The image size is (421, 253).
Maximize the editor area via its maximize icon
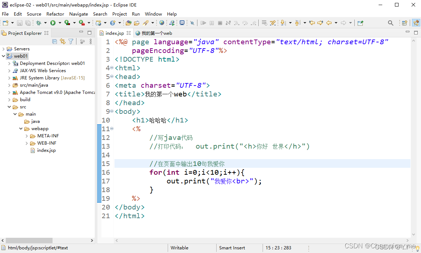[x=416, y=33]
